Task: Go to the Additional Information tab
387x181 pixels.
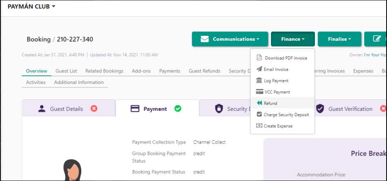Action: (79, 82)
